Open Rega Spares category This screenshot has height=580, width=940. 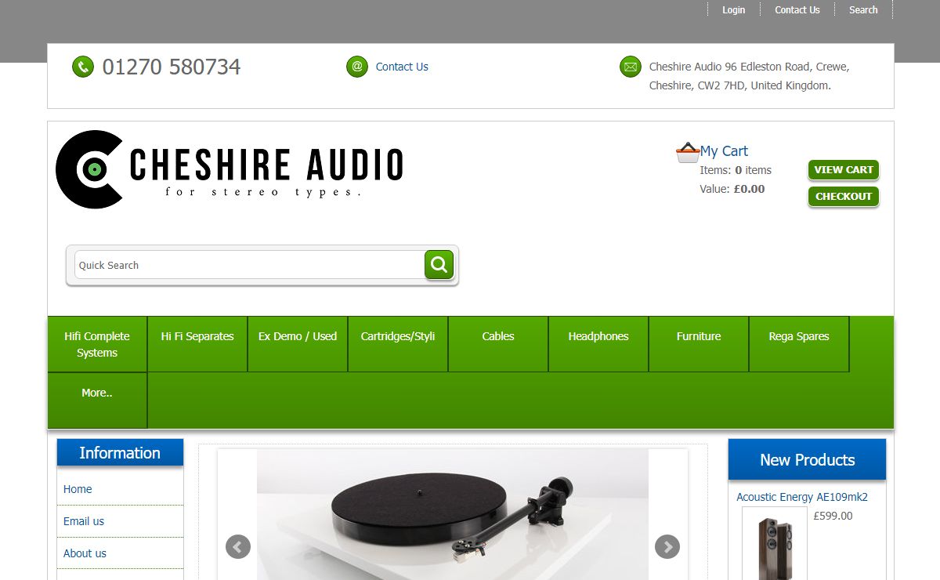pyautogui.click(x=799, y=344)
